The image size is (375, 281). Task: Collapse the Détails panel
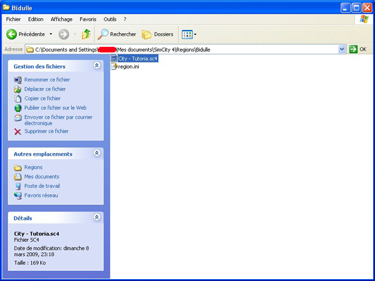point(97,217)
